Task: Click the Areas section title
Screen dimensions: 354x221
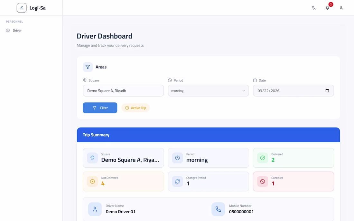Action: click(x=101, y=67)
